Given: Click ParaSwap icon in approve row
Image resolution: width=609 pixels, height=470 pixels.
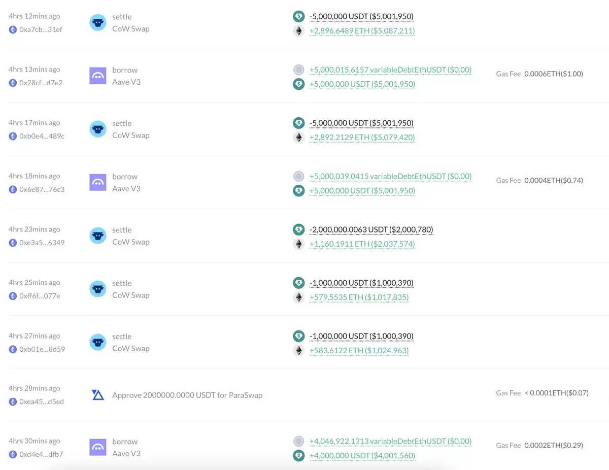Looking at the screenshot, I should pyautogui.click(x=98, y=395).
